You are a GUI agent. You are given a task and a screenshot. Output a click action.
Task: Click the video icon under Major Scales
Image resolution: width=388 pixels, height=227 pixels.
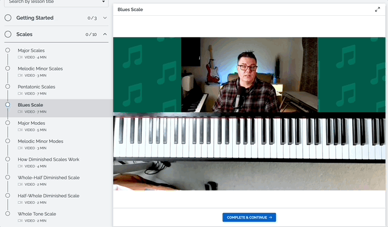pos(20,57)
